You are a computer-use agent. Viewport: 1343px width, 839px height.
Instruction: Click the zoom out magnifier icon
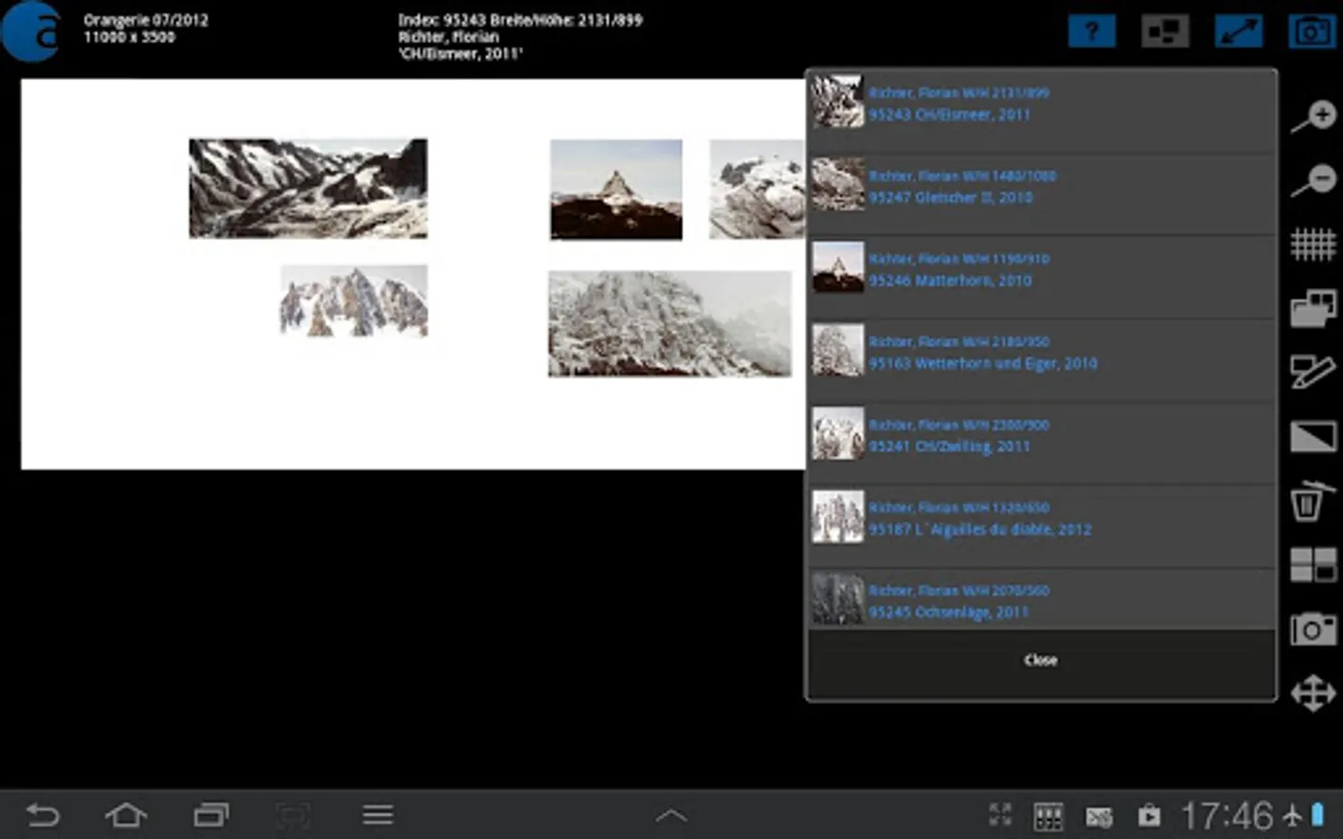pos(1314,179)
